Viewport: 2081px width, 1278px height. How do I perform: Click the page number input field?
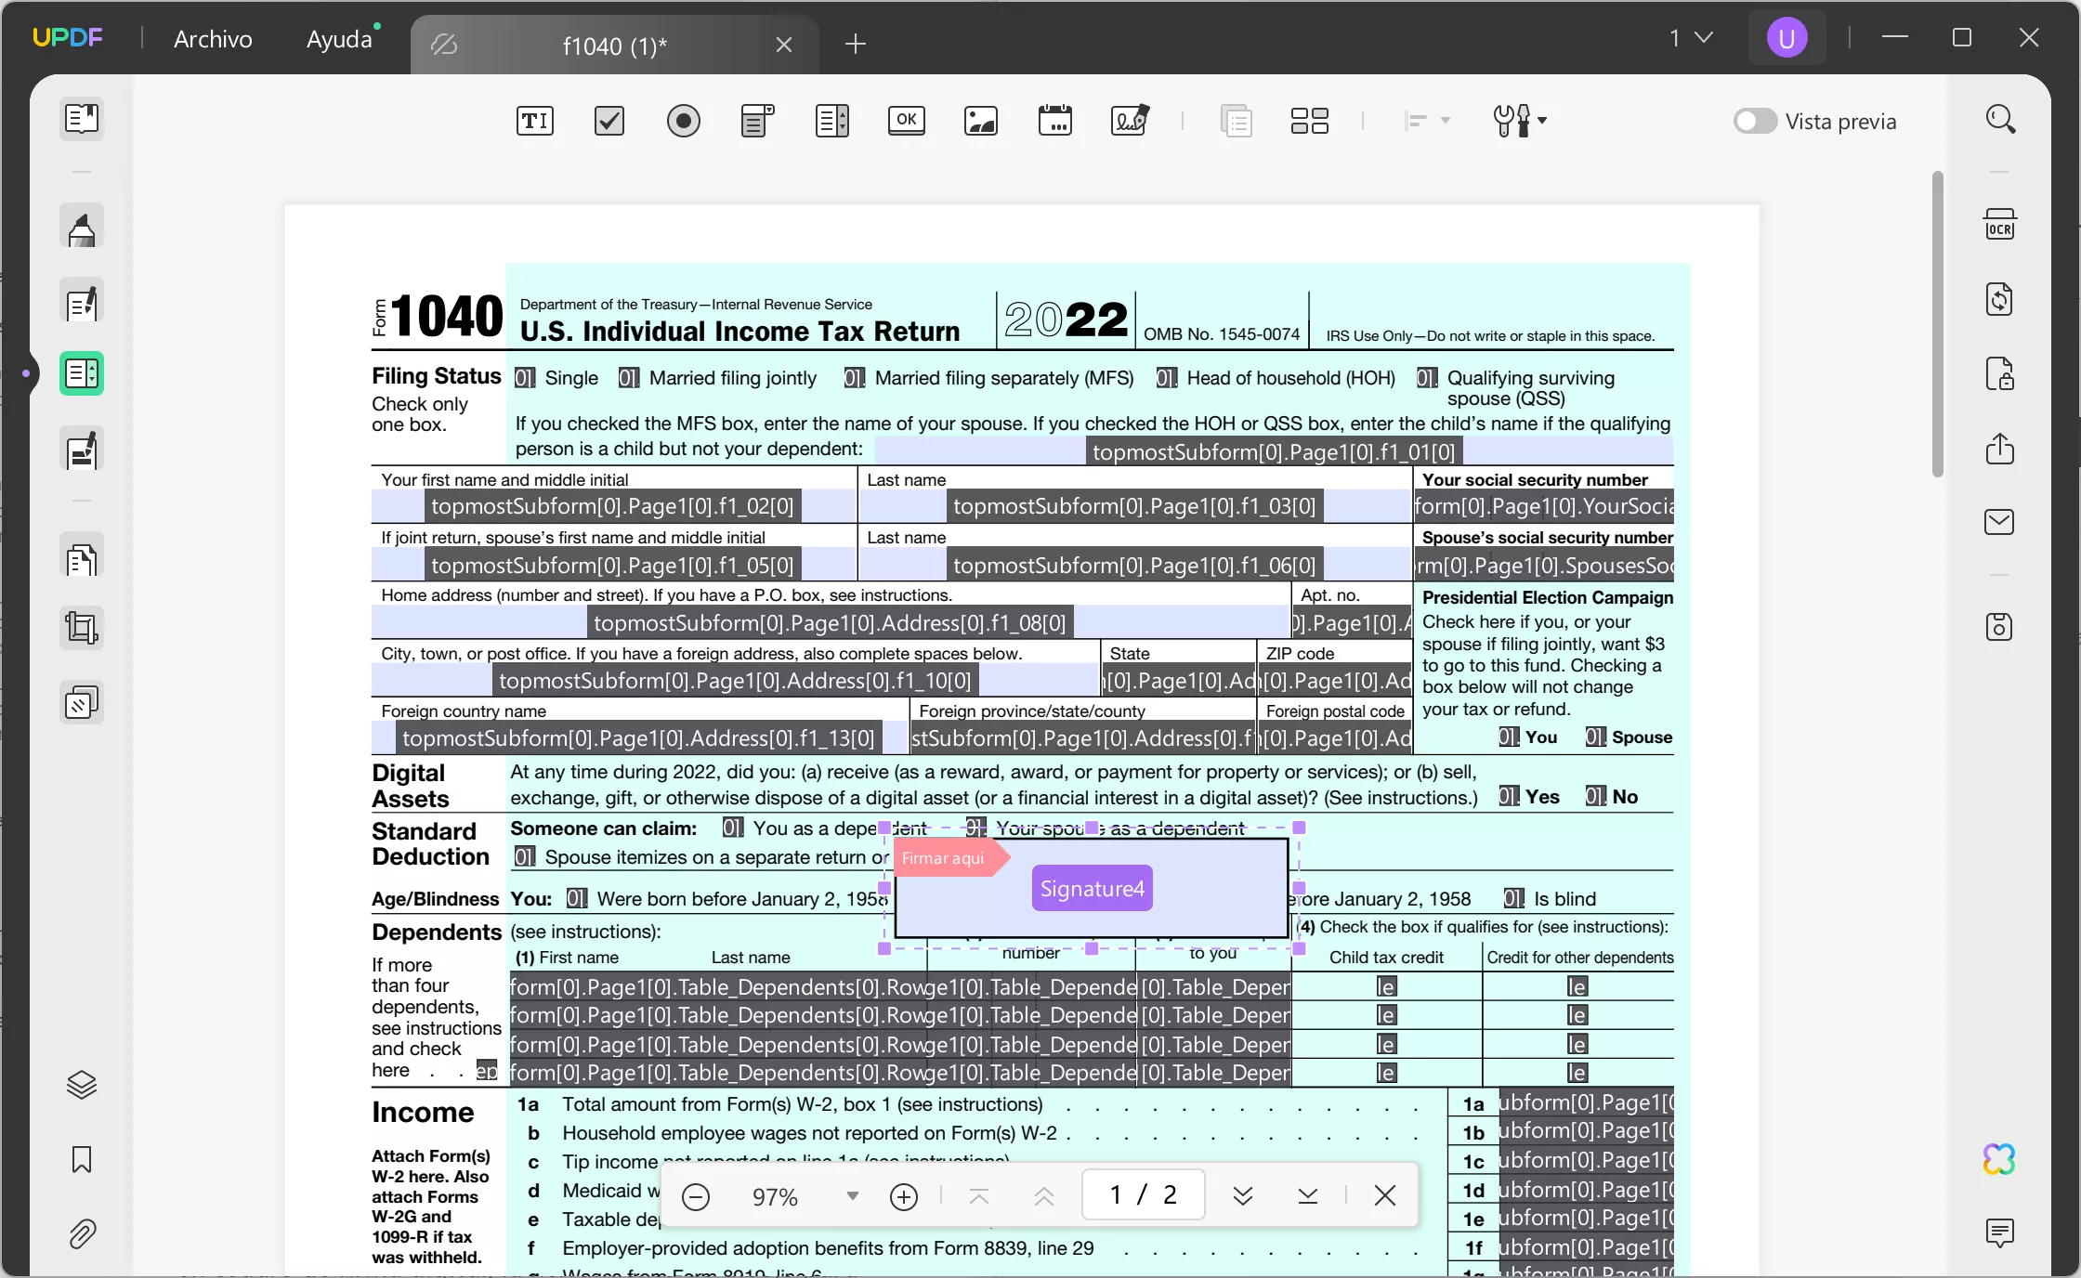click(x=1143, y=1194)
